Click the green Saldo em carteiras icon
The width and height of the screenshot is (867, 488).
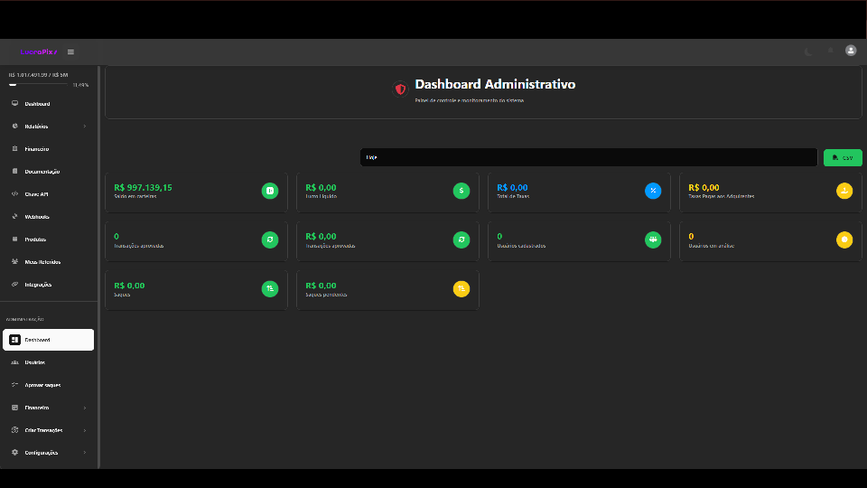pos(269,191)
